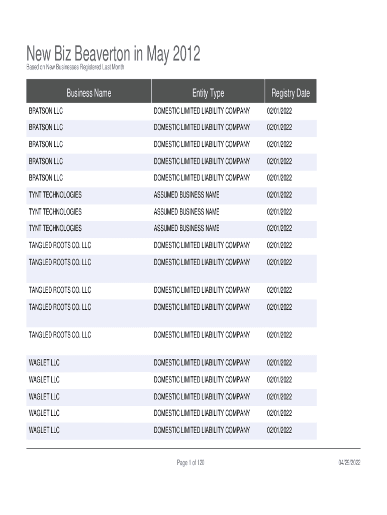
Task: Click the last WAGLET LLC business name
Action: [x=44, y=431]
